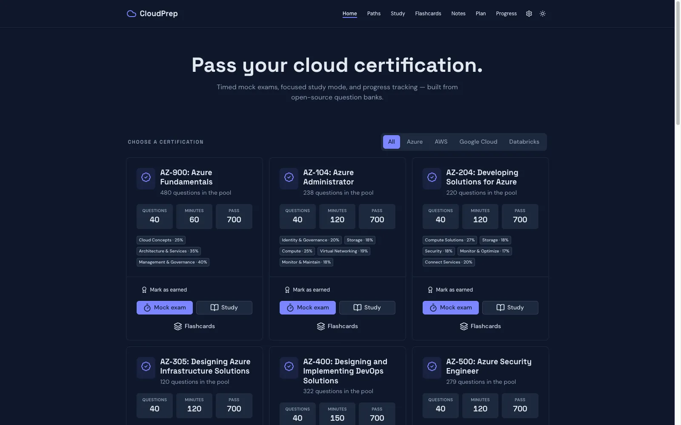Screen dimensions: 681x425
Task: Click the AZ-400 MINUTES 150 stat box
Action: (x=337, y=414)
